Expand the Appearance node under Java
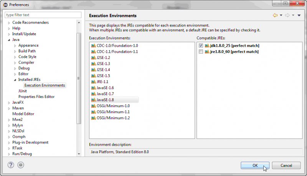307x176 pixels. pyautogui.click(x=15, y=46)
